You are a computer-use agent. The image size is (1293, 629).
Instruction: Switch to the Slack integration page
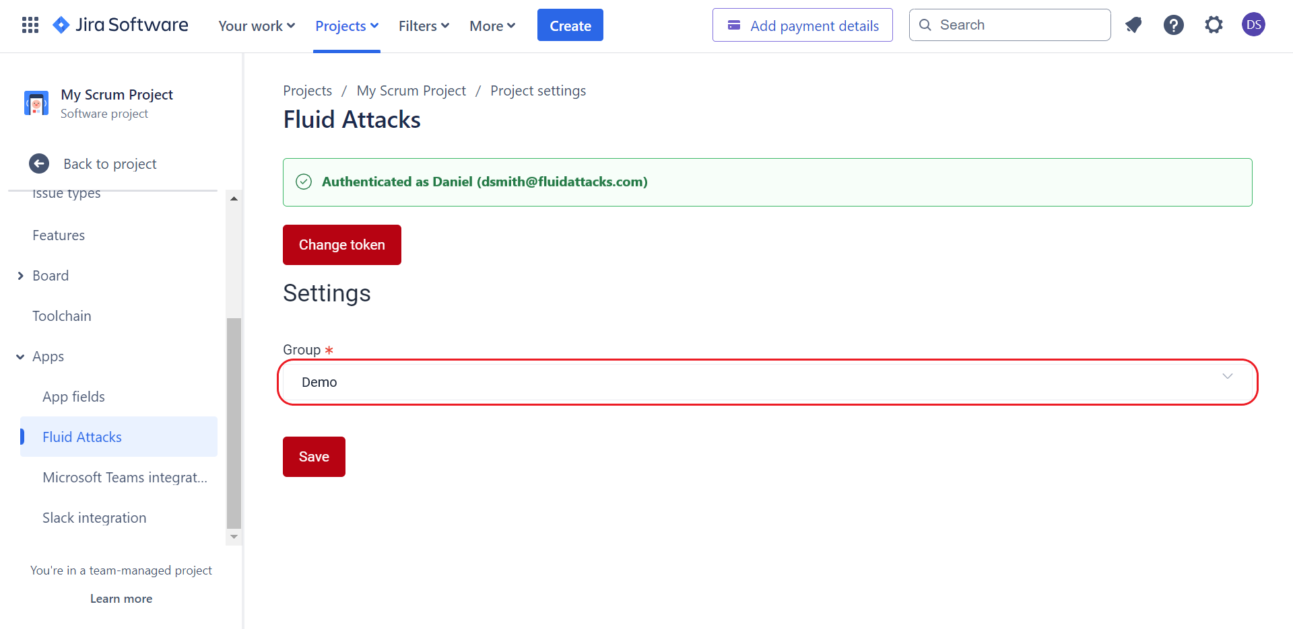pos(94,517)
